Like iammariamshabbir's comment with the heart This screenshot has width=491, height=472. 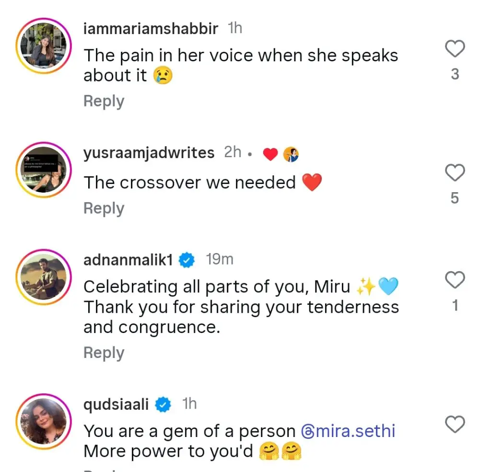[x=455, y=49]
